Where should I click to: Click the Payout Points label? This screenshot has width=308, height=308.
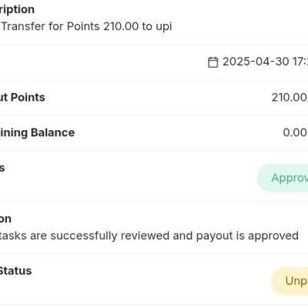coord(22,98)
